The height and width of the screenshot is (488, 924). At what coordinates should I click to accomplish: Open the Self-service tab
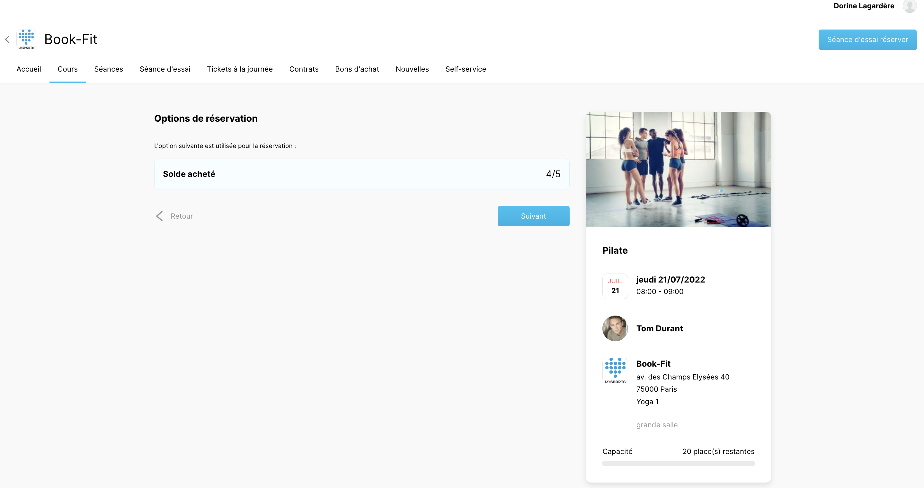tap(466, 69)
